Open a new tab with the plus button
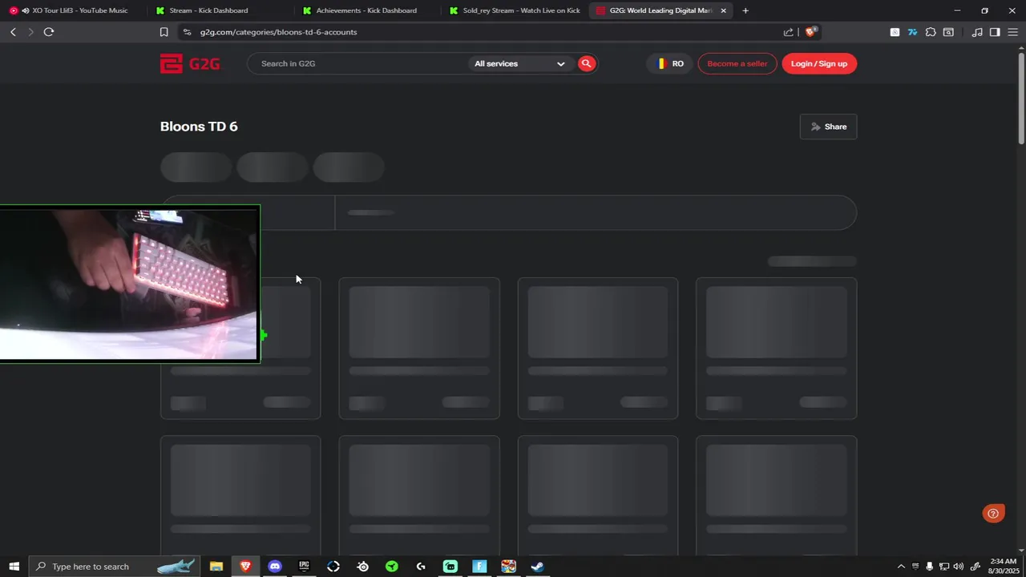 (x=745, y=10)
